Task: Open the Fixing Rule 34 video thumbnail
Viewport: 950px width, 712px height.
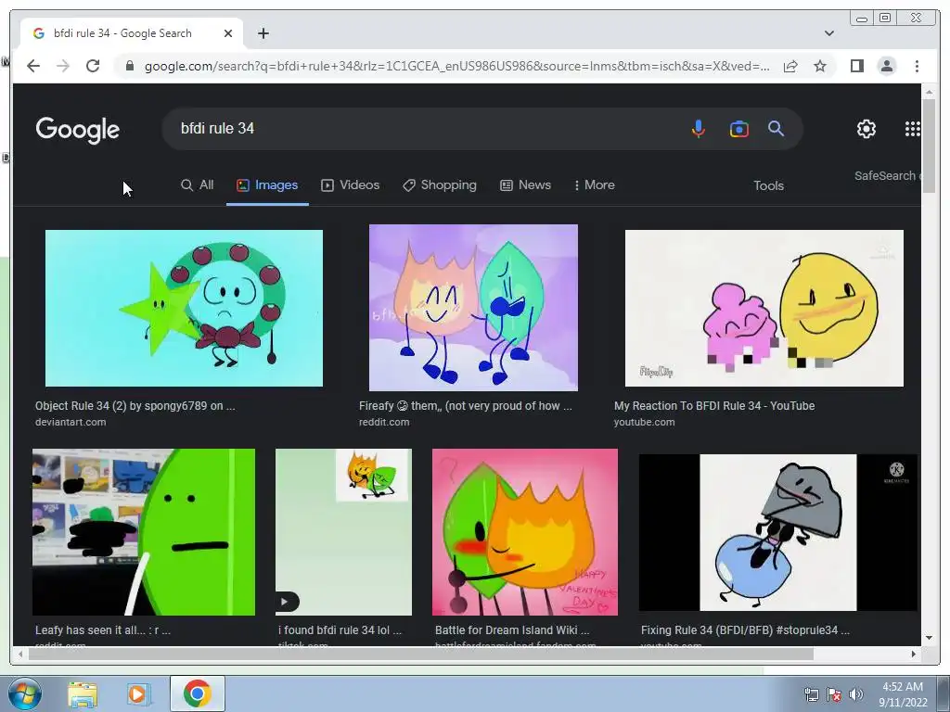Action: pyautogui.click(x=778, y=533)
